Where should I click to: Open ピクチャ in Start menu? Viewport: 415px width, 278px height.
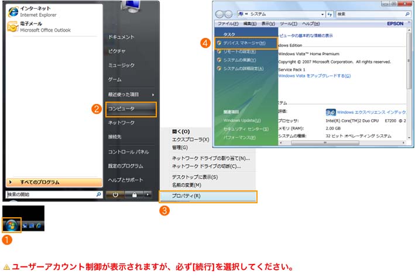(116, 51)
